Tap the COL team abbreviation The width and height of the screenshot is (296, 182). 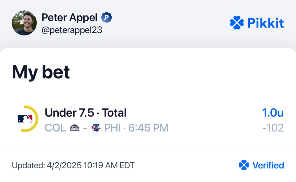pyautogui.click(x=55, y=128)
